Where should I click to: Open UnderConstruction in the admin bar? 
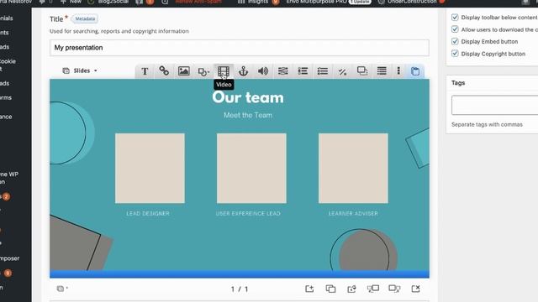(x=411, y=2)
